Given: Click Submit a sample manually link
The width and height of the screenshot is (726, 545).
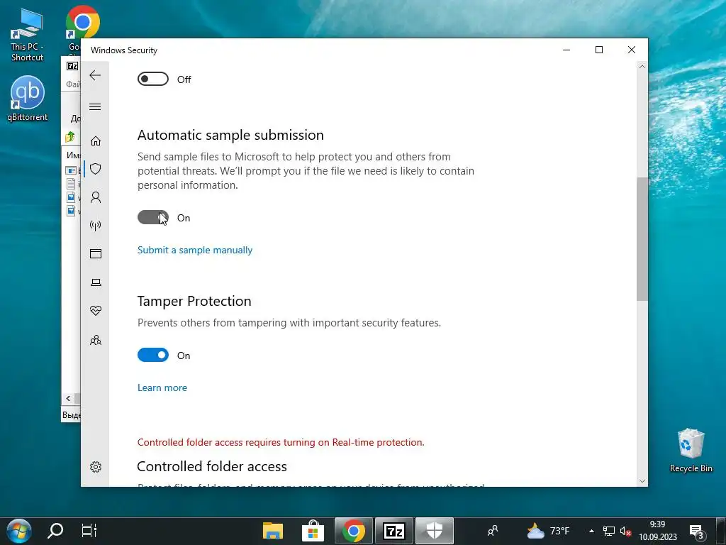Looking at the screenshot, I should pos(195,251).
